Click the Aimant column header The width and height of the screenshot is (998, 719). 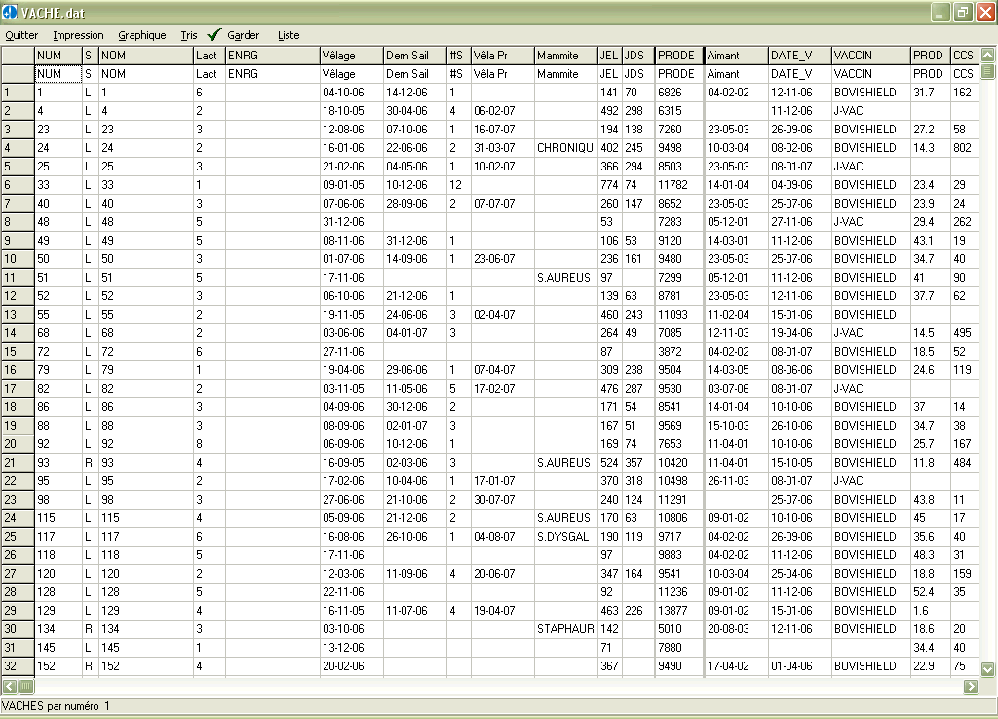coord(736,56)
